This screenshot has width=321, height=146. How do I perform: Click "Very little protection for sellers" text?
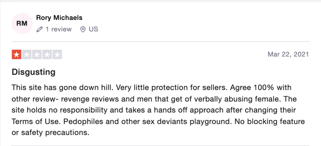(172, 88)
